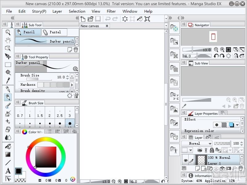
Task: Select the border effect circle button
Action: [217, 125]
